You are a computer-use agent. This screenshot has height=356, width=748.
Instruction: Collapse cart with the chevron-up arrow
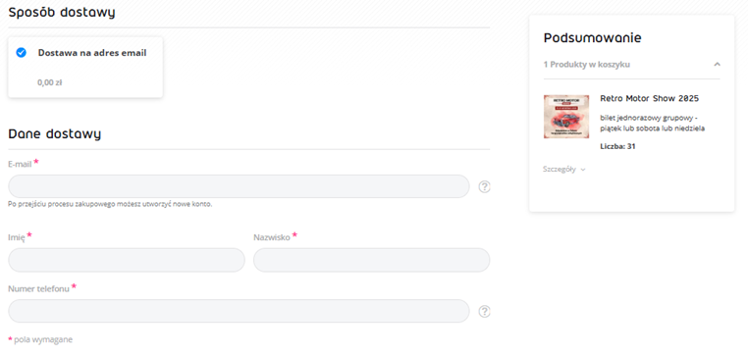[717, 65]
